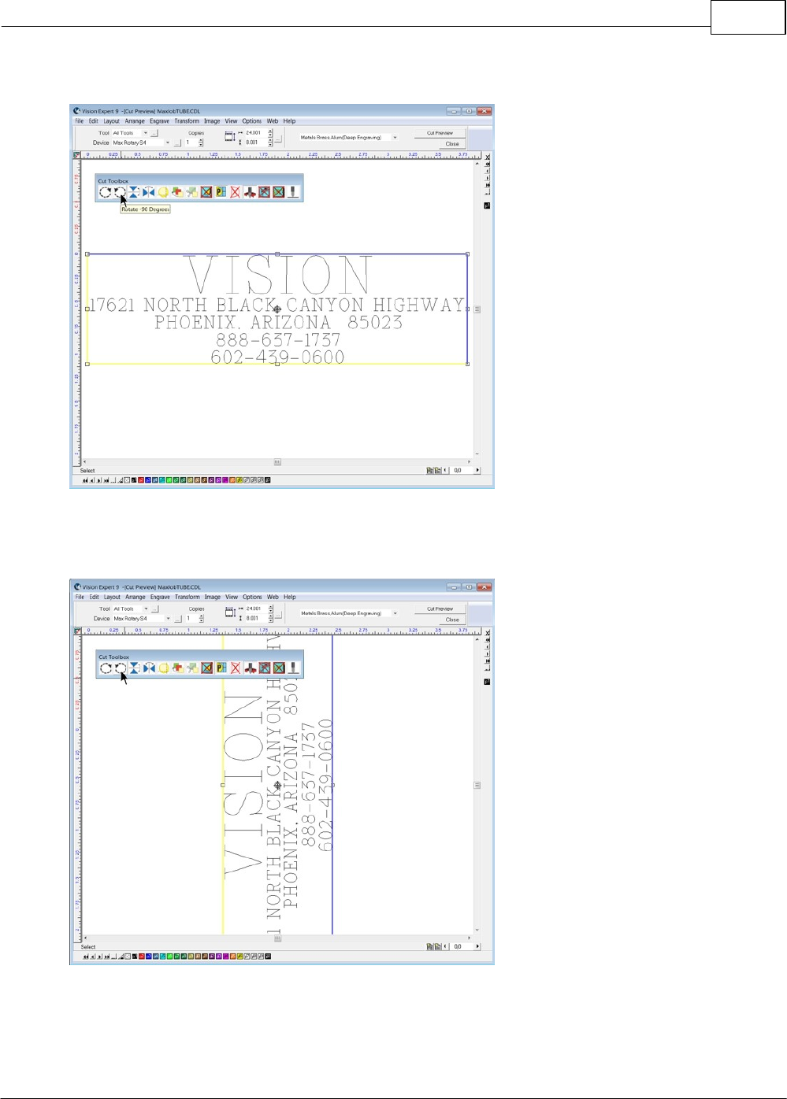Click center crosshair handle of upper VISION artwork

click(x=277, y=309)
